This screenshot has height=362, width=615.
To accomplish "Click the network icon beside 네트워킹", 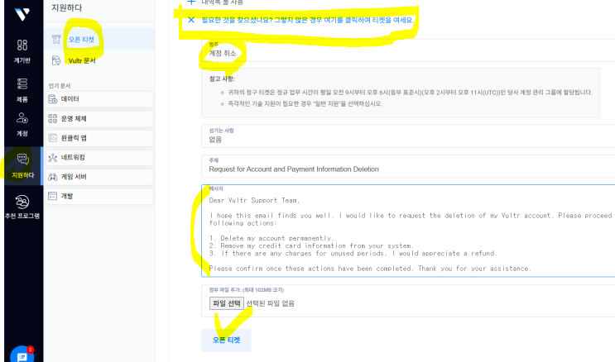I will (52, 158).
